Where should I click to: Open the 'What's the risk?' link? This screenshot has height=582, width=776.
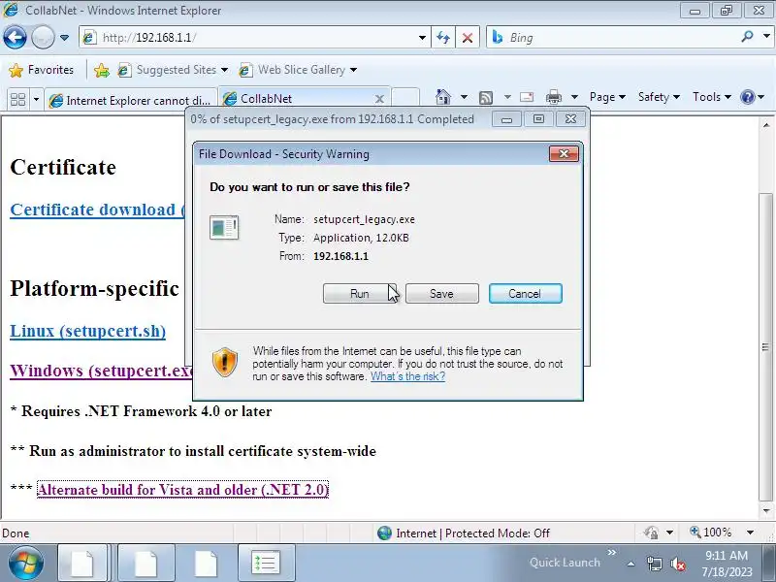point(407,376)
